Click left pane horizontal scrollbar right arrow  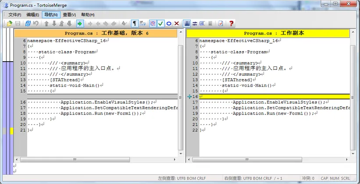175,160
